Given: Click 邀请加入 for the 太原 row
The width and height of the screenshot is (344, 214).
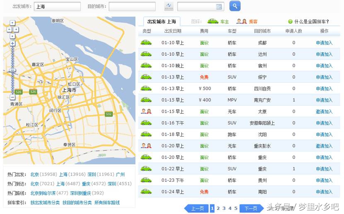Looking at the screenshot, I should (324, 111).
